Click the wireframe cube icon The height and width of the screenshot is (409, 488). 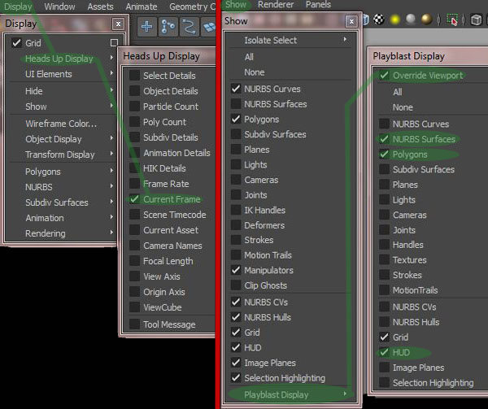pyautogui.click(x=476, y=20)
